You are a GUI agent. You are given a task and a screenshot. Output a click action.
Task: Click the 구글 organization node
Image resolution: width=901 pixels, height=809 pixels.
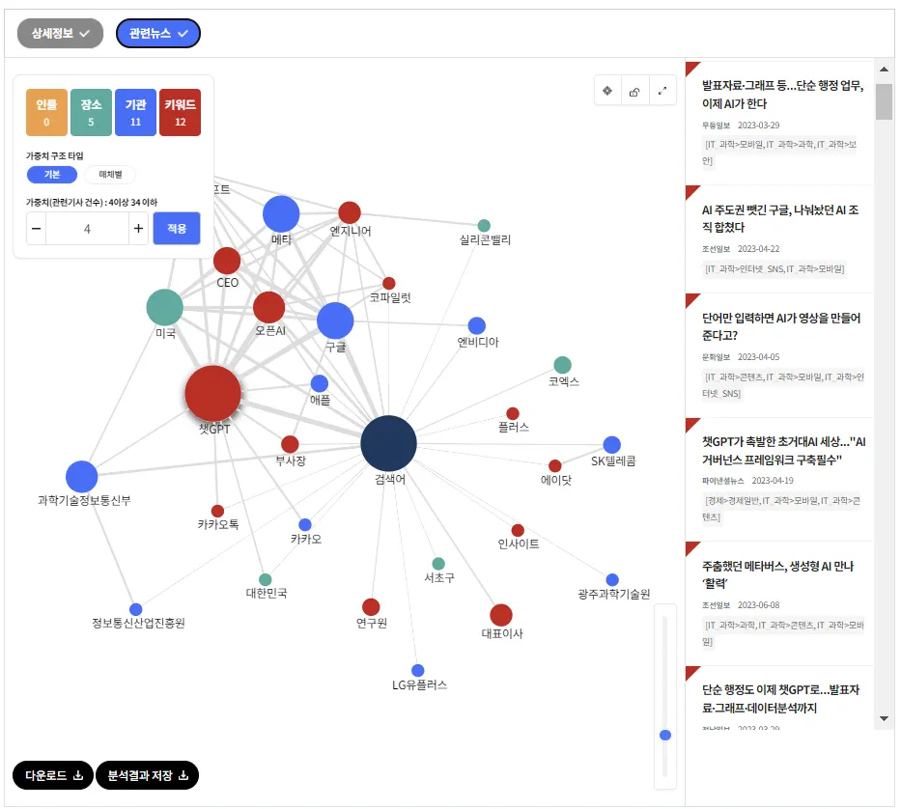pos(335,321)
